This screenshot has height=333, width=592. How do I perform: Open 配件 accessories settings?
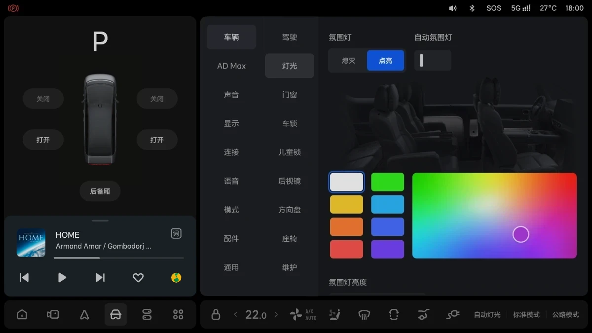point(231,238)
